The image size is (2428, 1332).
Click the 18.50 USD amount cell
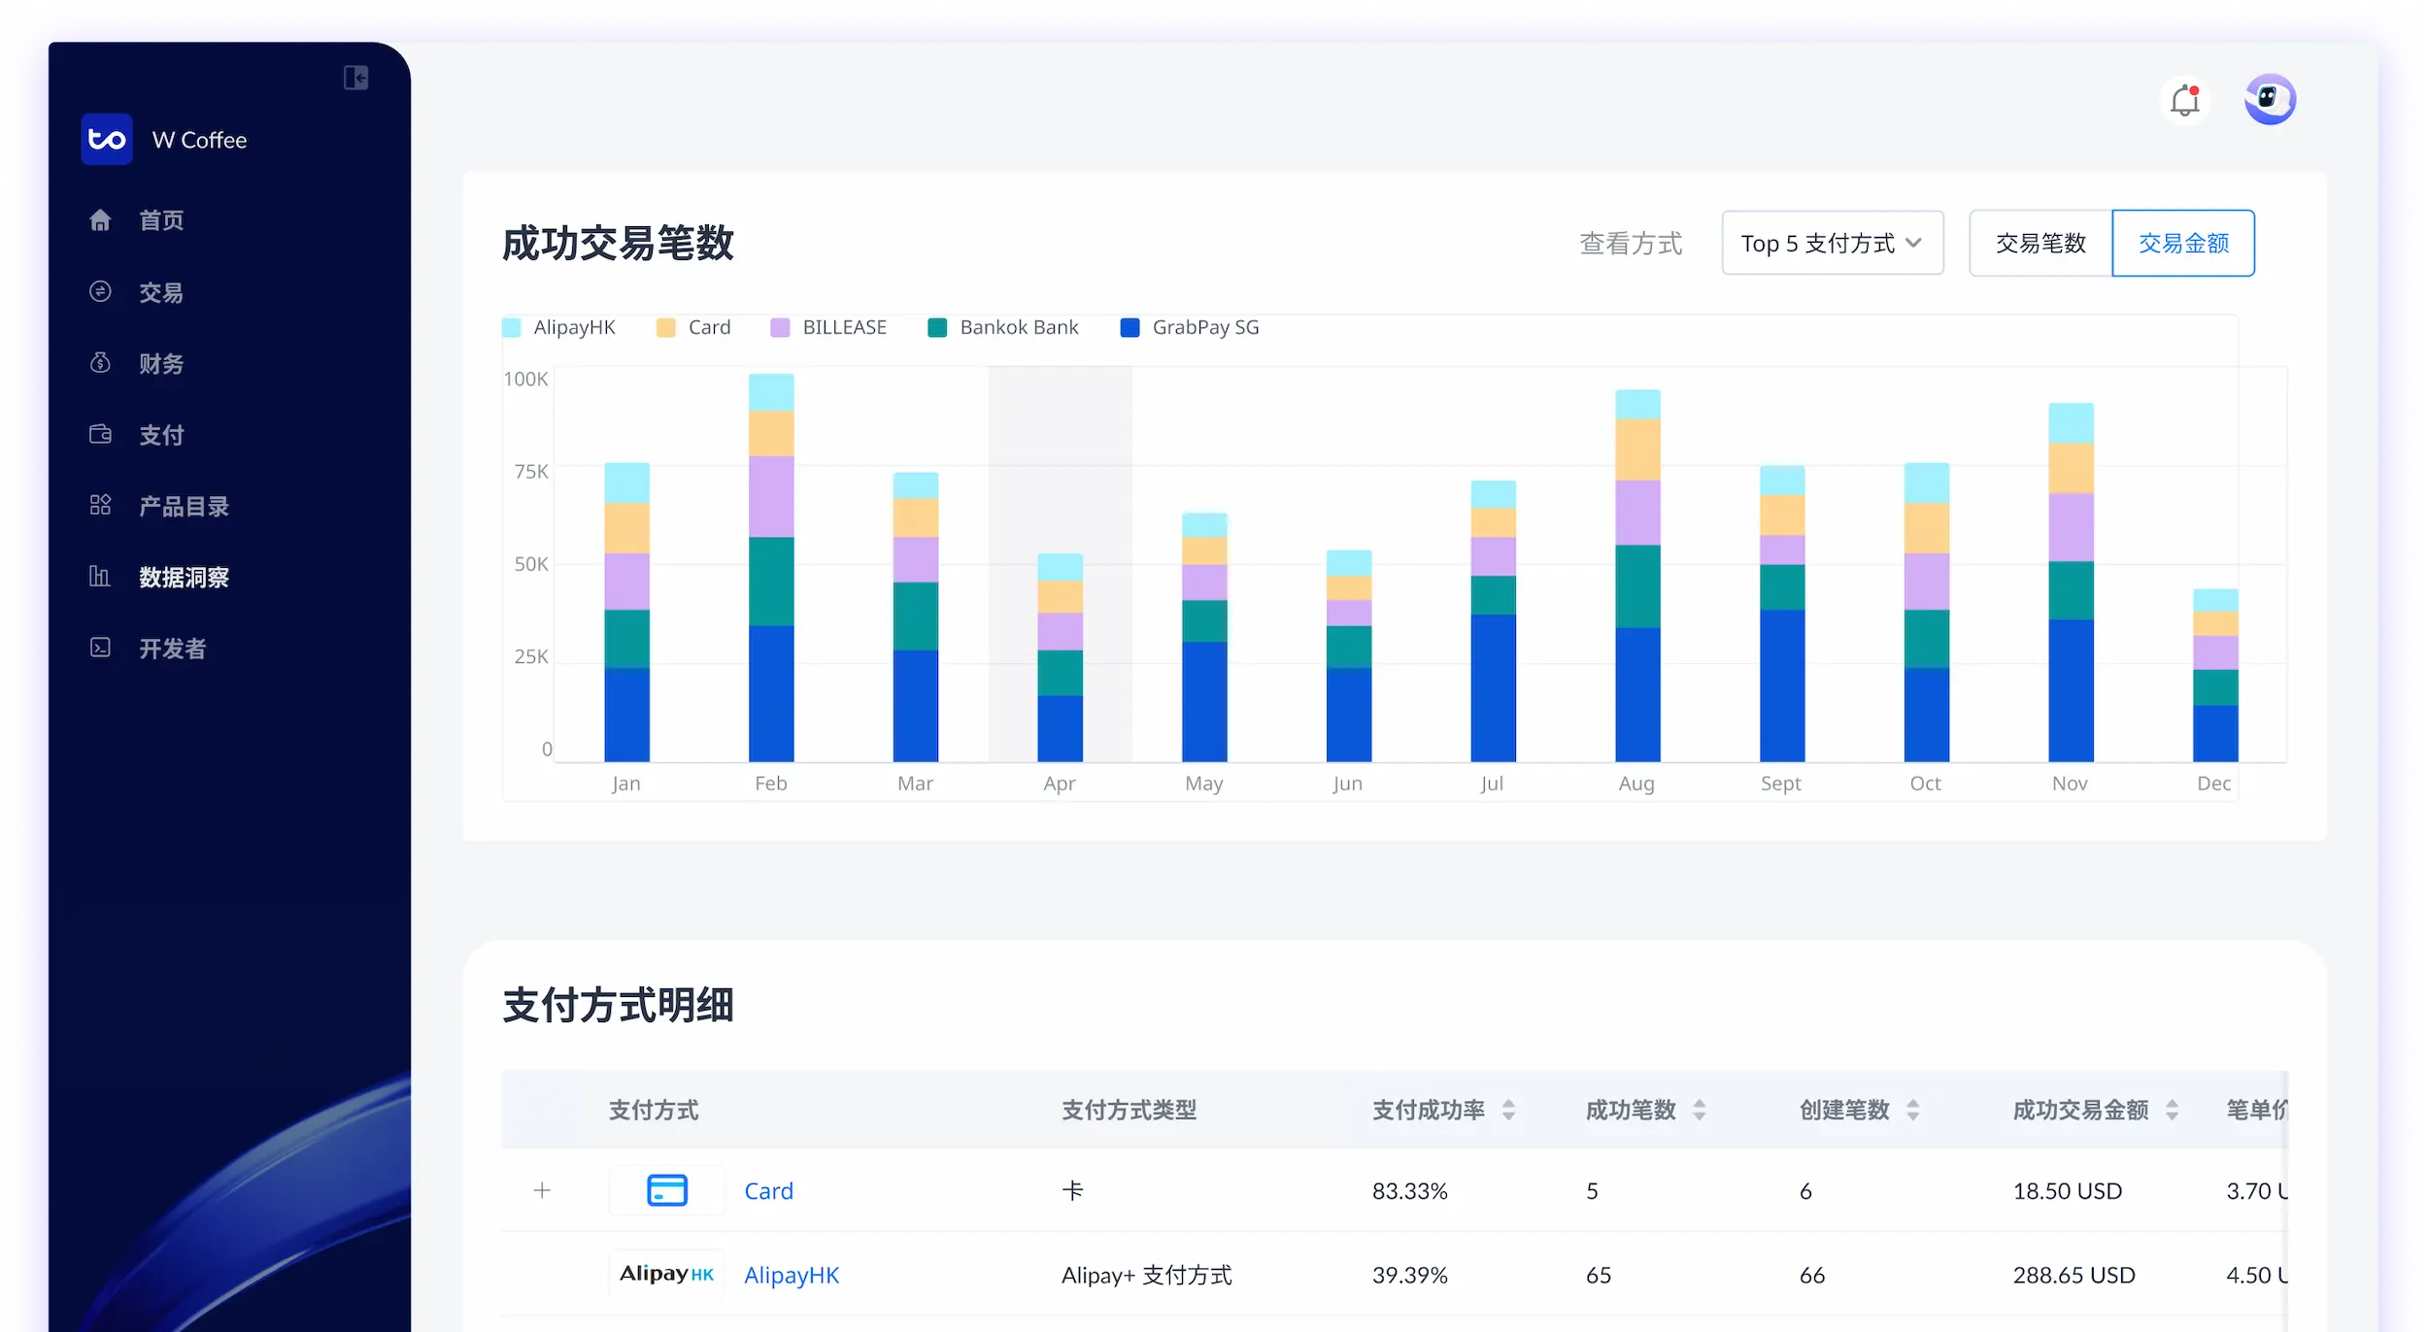[x=2067, y=1191]
